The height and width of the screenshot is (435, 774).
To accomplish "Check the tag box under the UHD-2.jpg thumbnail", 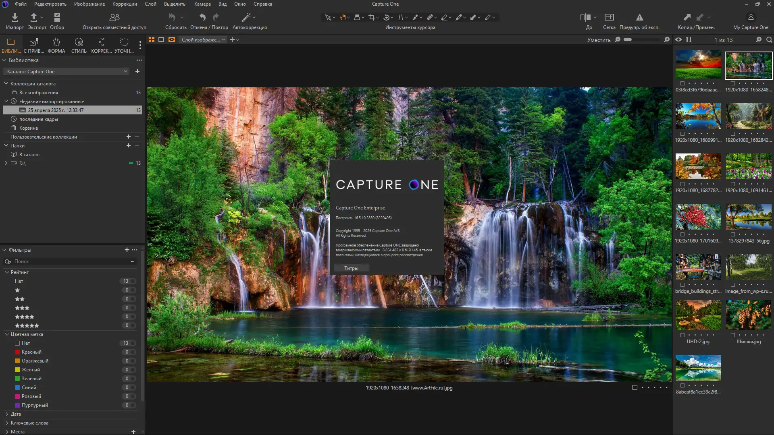I will [682, 335].
